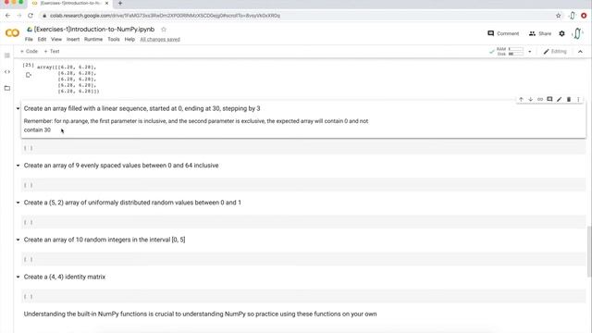592x333 pixels.
Task: Open the Files folder sidebar icon
Action: click(7, 88)
